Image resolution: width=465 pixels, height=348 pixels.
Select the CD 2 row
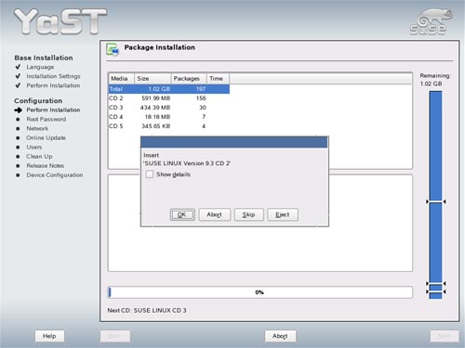click(x=169, y=98)
